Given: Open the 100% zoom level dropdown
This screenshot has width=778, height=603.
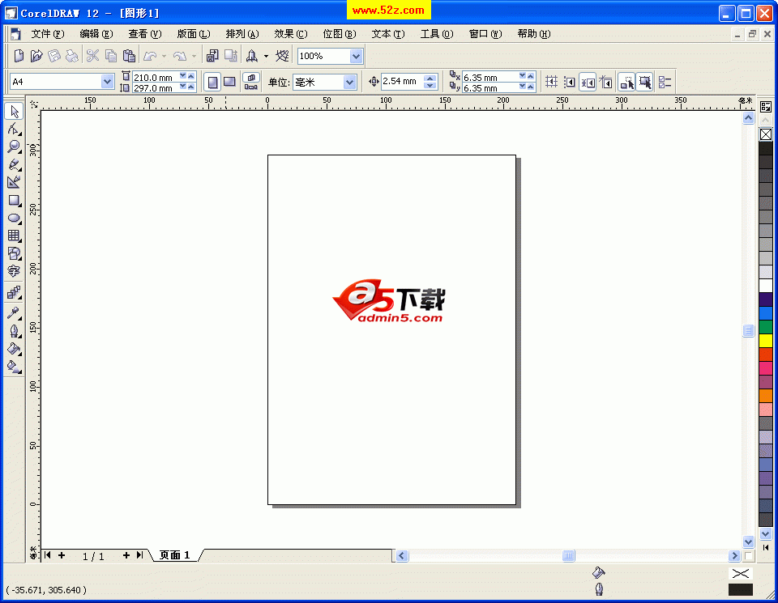Looking at the screenshot, I should click(x=356, y=56).
